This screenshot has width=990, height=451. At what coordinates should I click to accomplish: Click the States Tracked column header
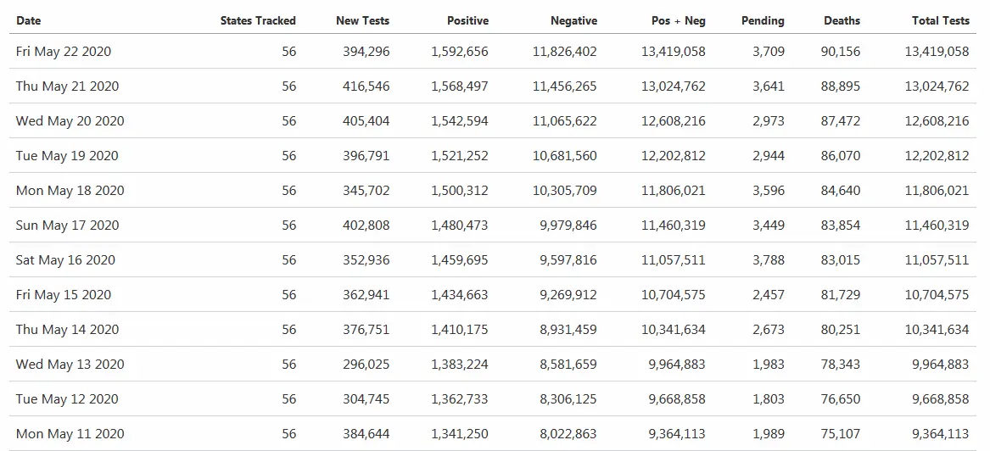pyautogui.click(x=258, y=20)
